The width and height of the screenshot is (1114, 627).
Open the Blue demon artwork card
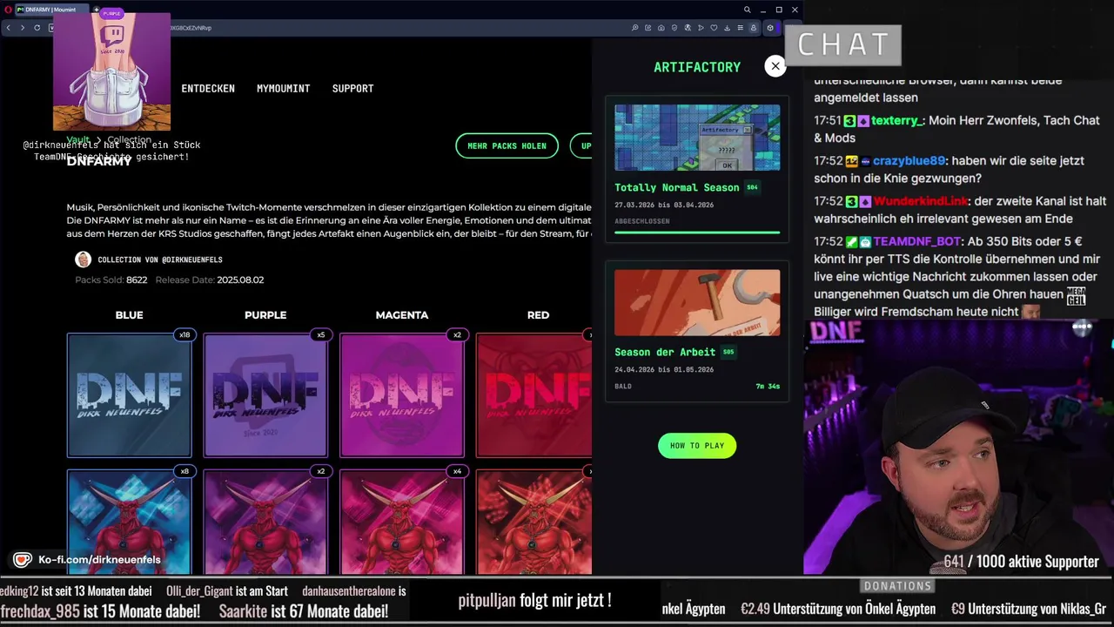point(129,522)
